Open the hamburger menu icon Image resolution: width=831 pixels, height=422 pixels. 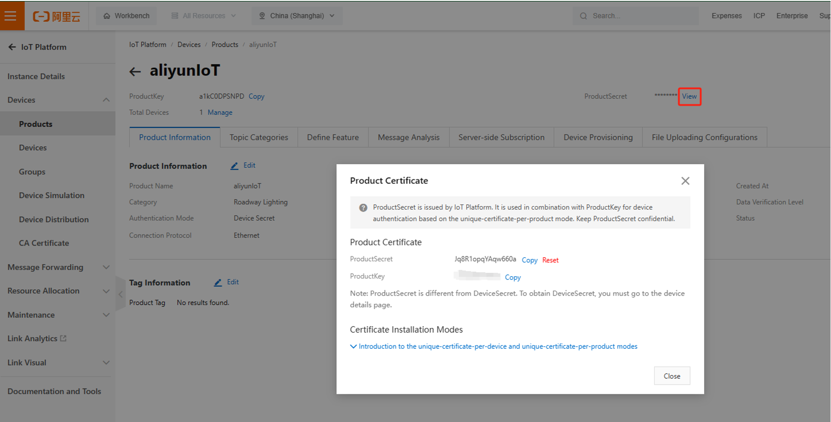coord(11,16)
